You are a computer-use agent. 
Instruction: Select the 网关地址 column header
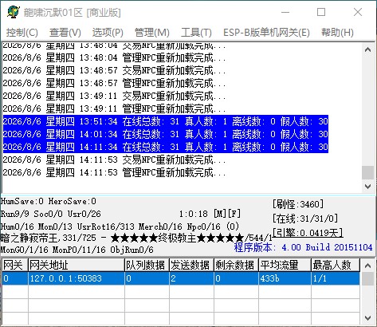pyautogui.click(x=77, y=265)
